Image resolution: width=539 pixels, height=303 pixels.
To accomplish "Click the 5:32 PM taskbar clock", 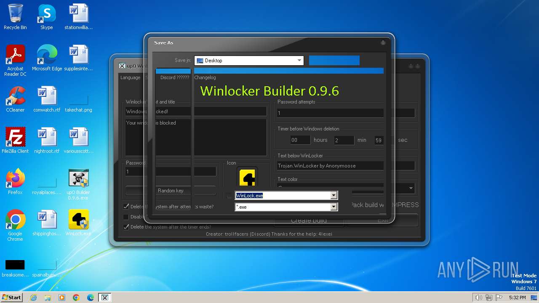I will click(517, 298).
